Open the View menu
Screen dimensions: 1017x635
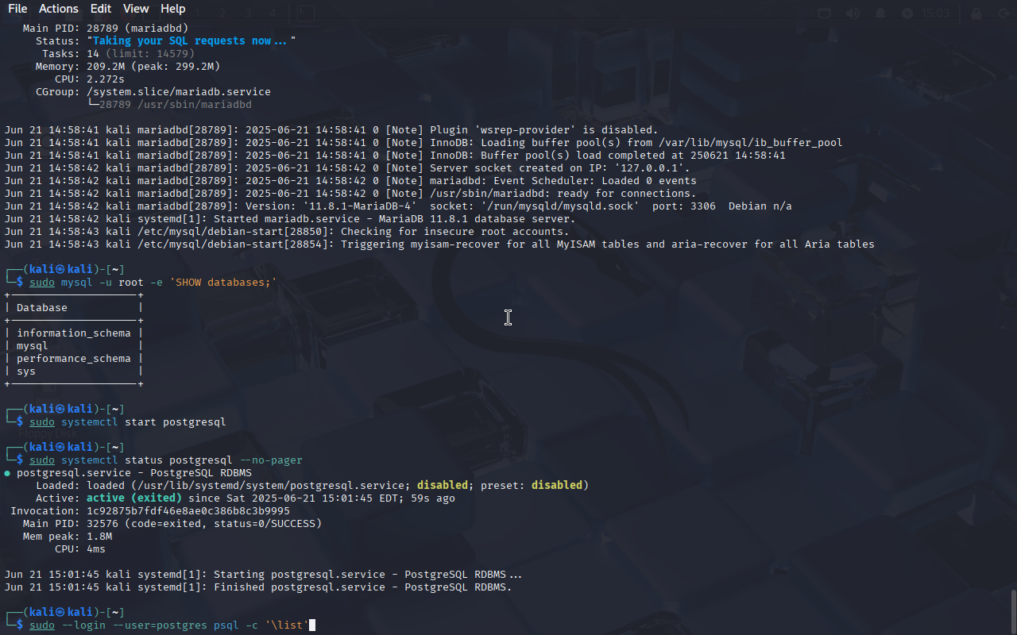(x=136, y=9)
